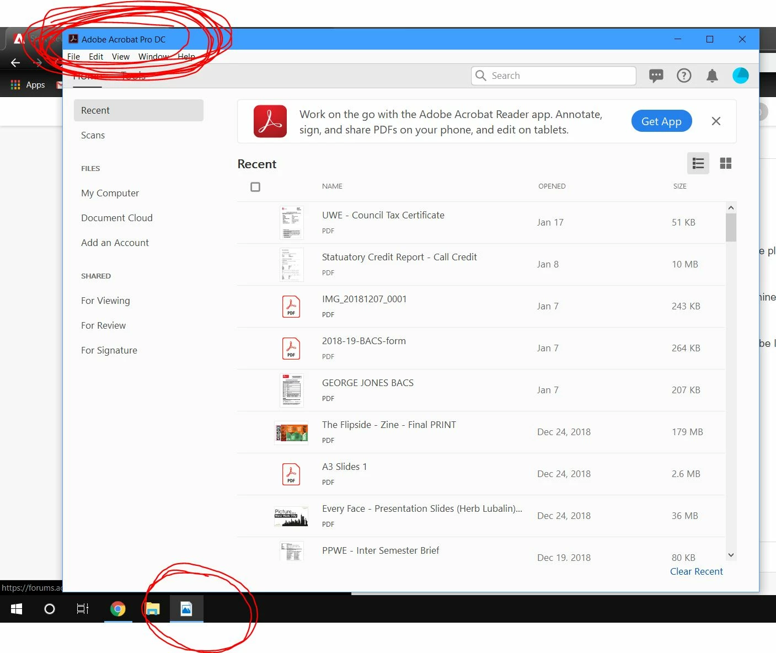The width and height of the screenshot is (776, 653).
Task: Click the Get App button
Action: tap(661, 121)
